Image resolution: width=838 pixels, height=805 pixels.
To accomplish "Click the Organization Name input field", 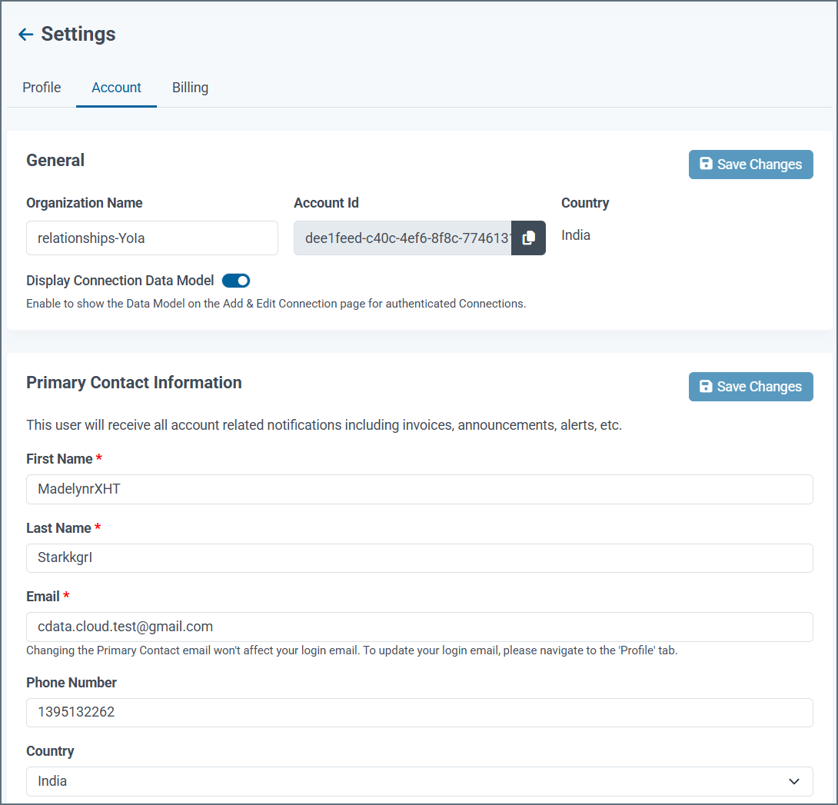I will point(151,238).
